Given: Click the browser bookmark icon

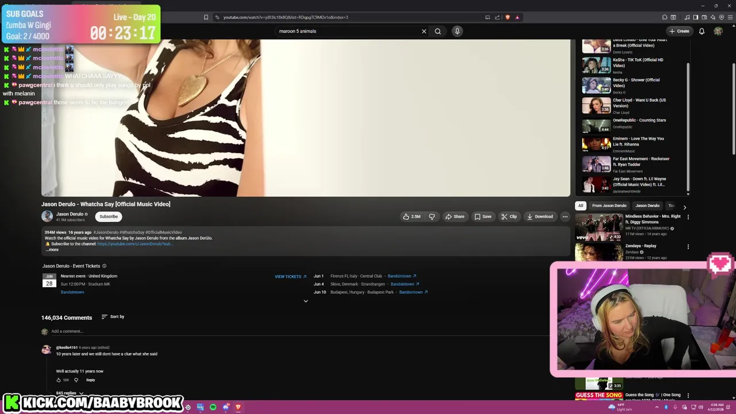Looking at the screenshot, I should point(206,17).
